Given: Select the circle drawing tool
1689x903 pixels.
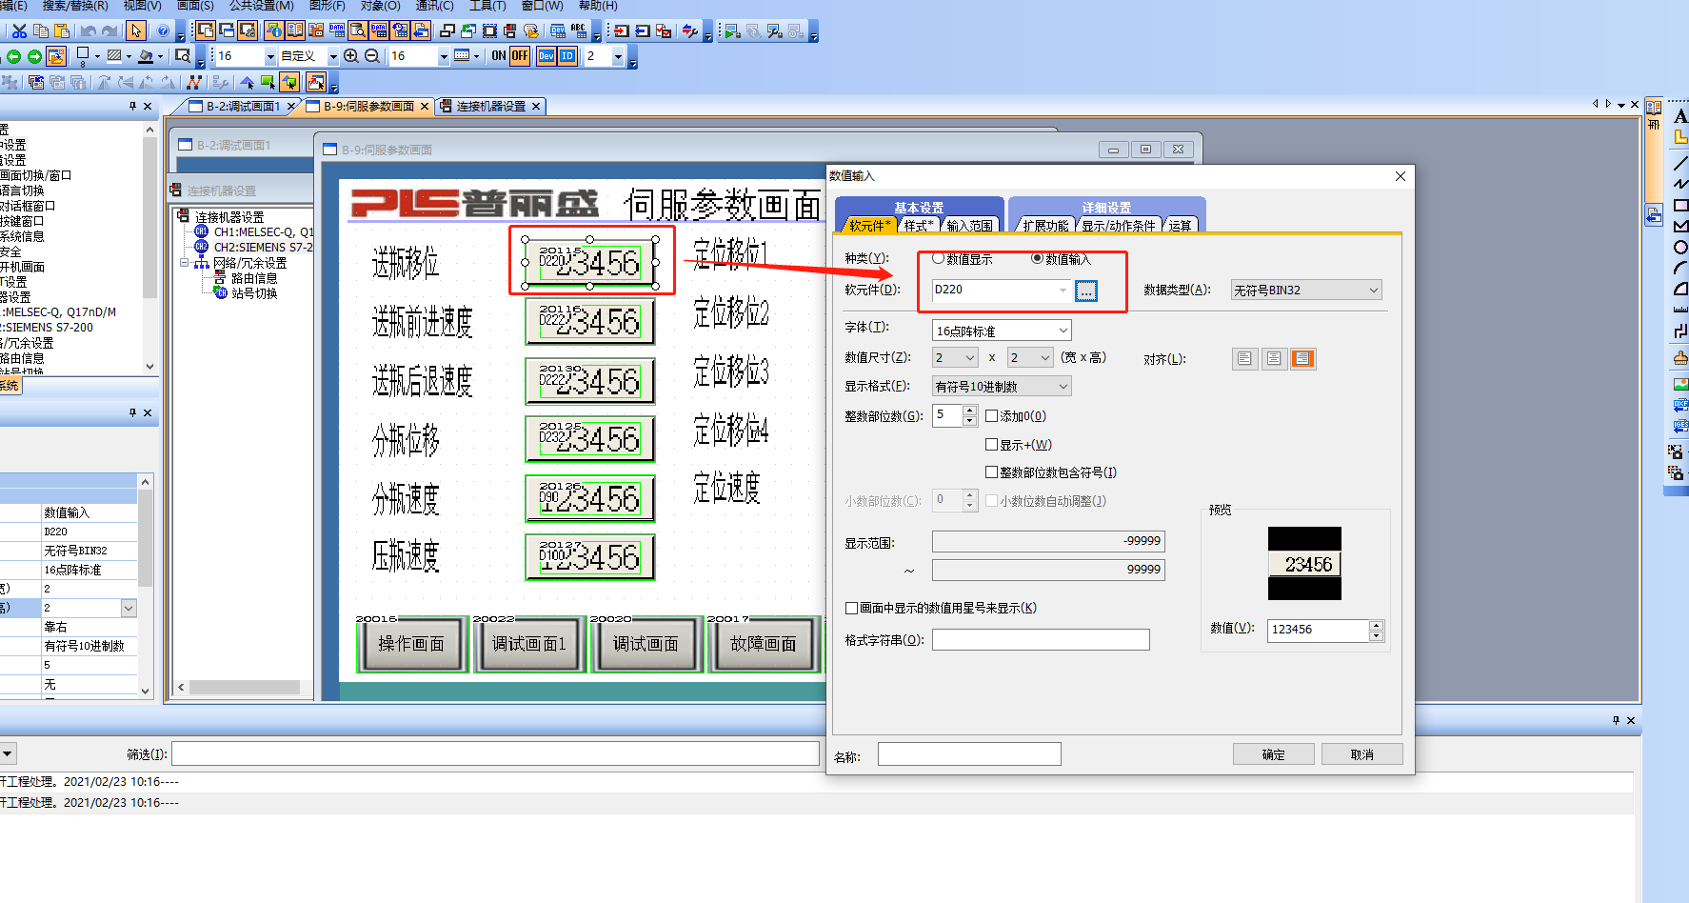Looking at the screenshot, I should coord(1680,247).
